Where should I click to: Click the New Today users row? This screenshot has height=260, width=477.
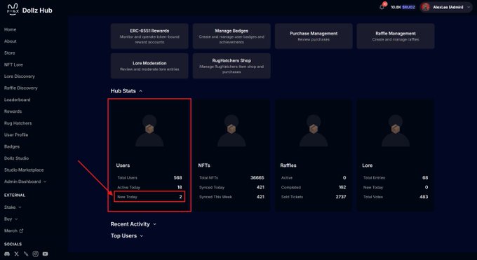point(149,197)
